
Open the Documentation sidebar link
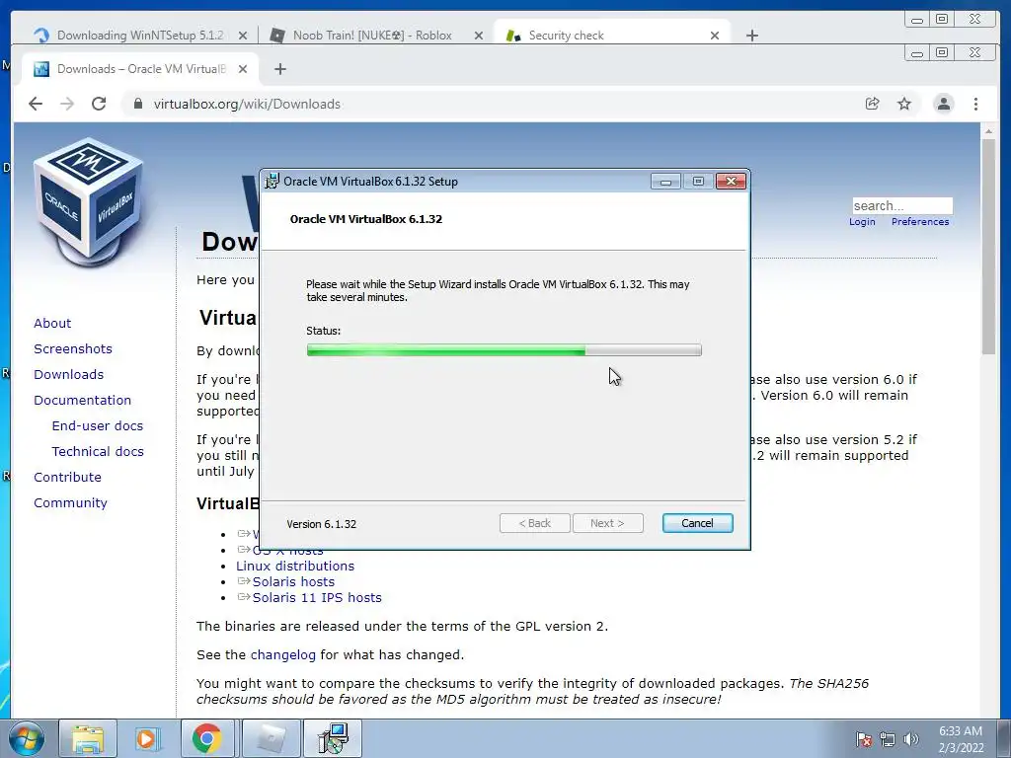pyautogui.click(x=83, y=401)
